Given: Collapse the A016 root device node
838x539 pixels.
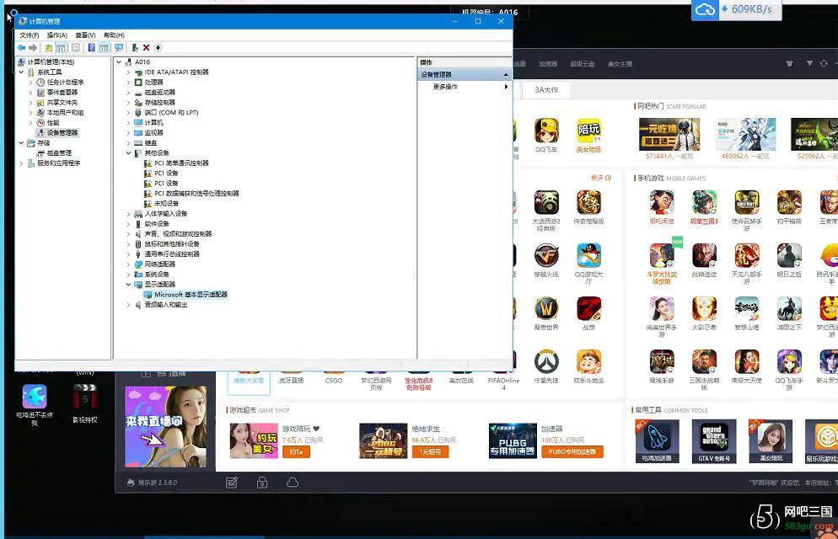Looking at the screenshot, I should [119, 62].
